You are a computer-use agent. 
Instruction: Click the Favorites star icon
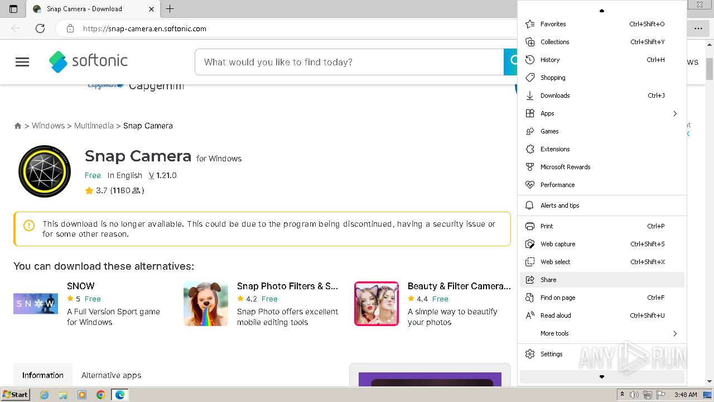click(530, 24)
